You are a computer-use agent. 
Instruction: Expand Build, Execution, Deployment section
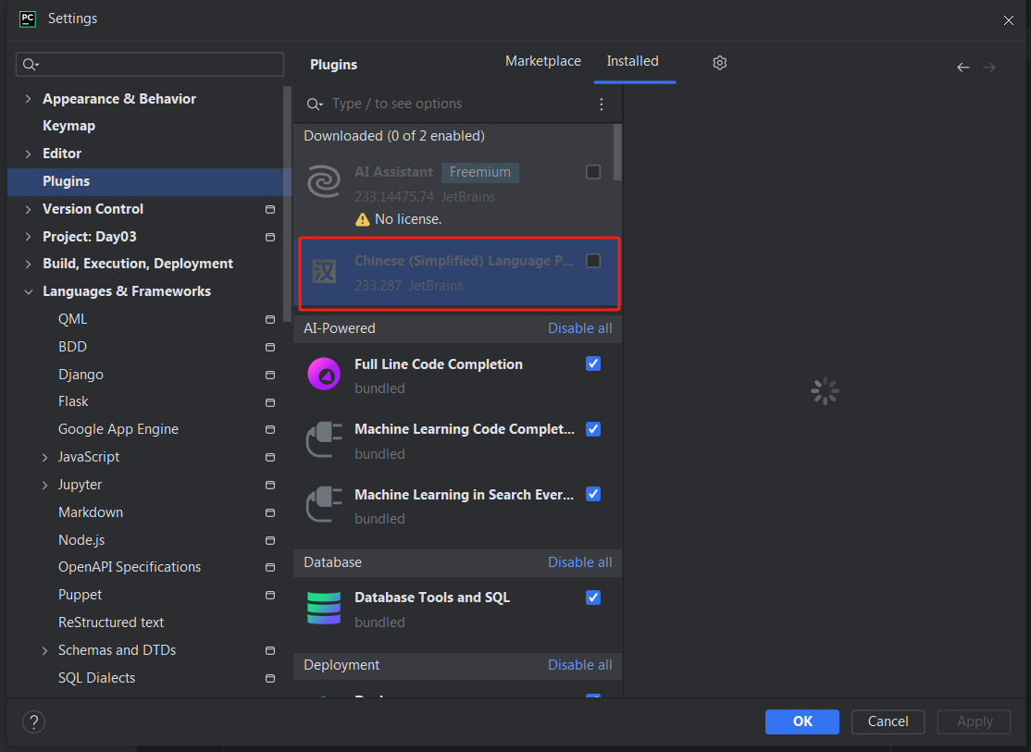(28, 264)
